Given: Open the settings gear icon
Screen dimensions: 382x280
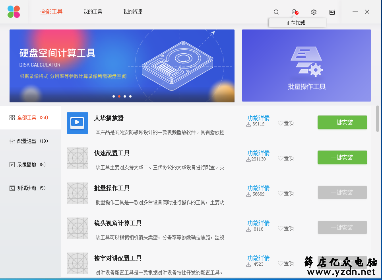Looking at the screenshot, I should 314,12.
